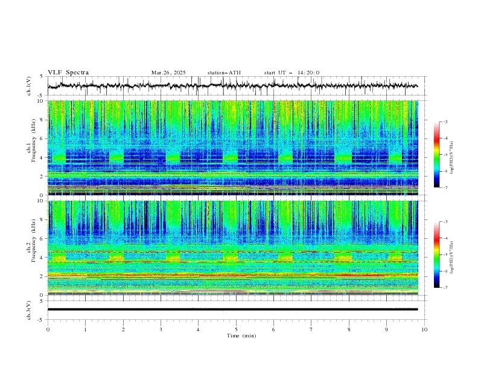Screen dimensions: 478x370
Task: Click the '-7' value on ch.2 colorbar
Action: point(445,287)
